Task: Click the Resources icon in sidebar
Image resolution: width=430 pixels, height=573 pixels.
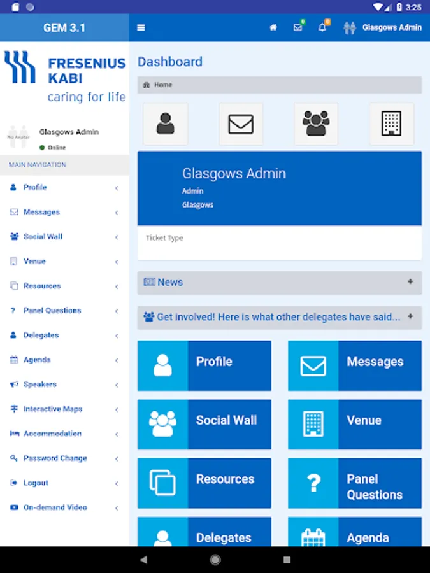Action: point(14,286)
